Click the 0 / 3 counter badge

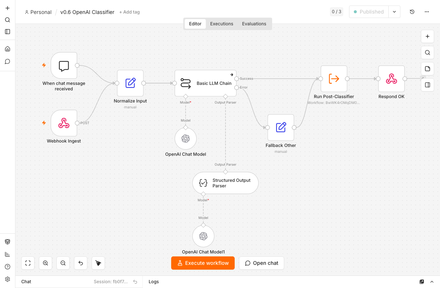337,12
